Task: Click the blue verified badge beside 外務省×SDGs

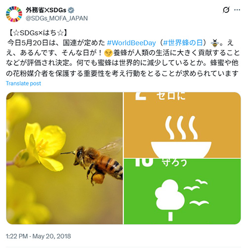Action: (71, 10)
